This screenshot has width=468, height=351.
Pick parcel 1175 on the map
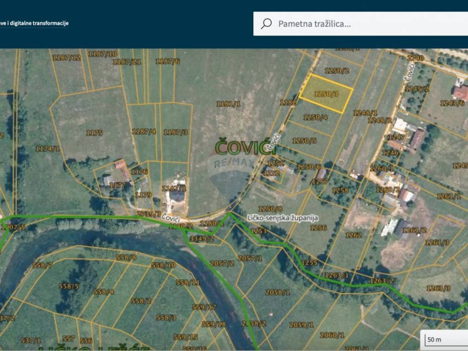pyautogui.click(x=94, y=133)
